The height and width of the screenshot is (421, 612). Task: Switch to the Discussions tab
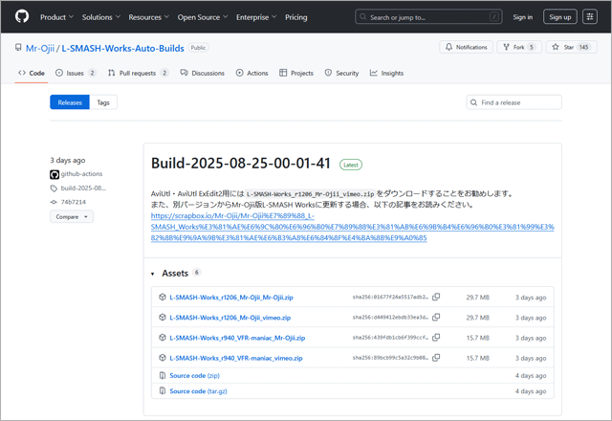pyautogui.click(x=202, y=73)
